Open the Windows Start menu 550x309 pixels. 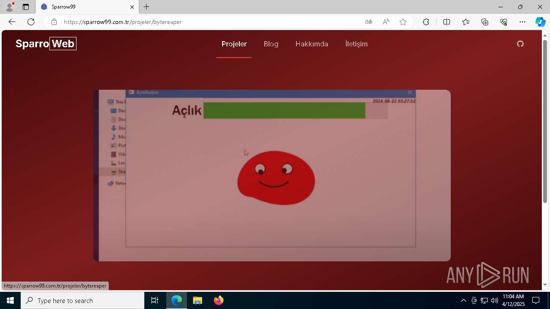pyautogui.click(x=10, y=300)
